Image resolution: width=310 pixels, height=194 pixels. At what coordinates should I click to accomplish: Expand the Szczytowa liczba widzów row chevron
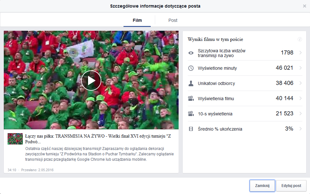click(x=300, y=53)
